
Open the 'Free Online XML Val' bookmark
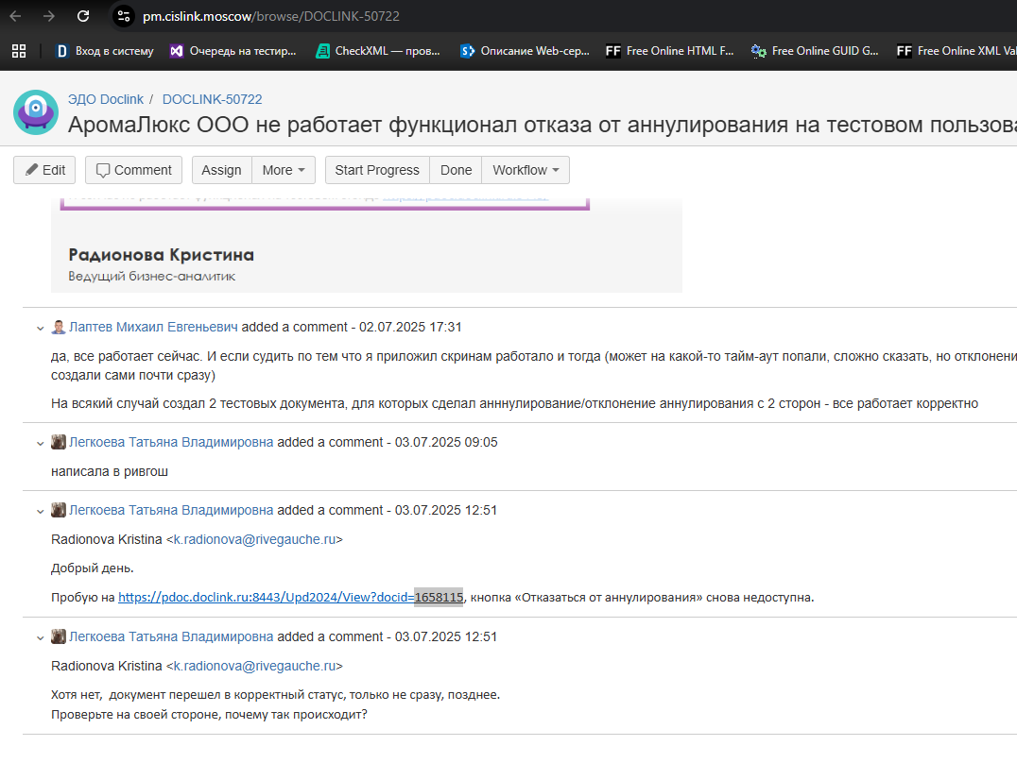pyautogui.click(x=956, y=51)
